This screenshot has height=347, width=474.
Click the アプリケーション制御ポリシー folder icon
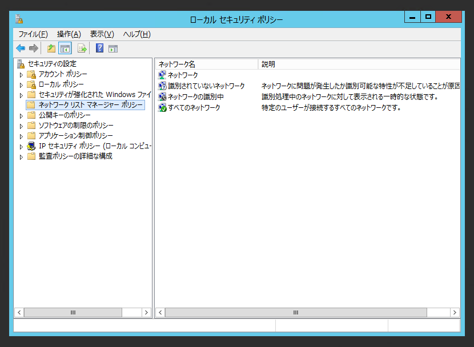31,136
